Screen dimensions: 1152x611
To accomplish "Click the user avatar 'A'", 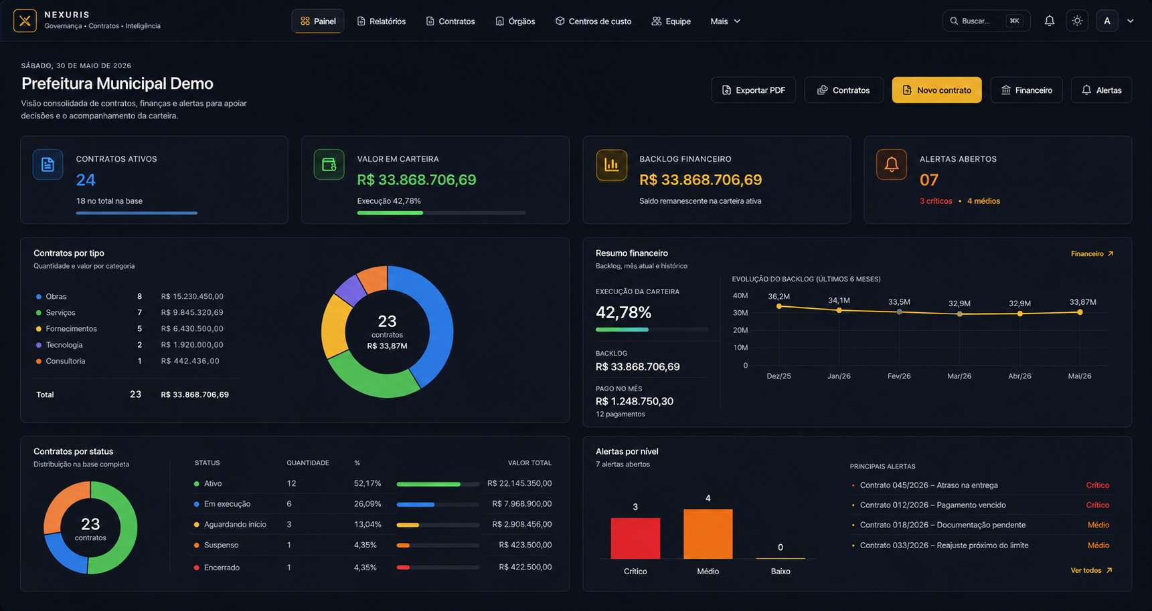I will point(1107,21).
